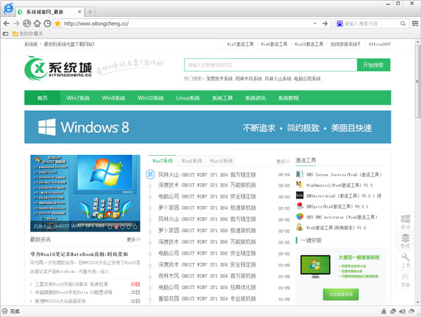Go to the home page icon
Viewport: 421px width, 317px height.
(37, 24)
